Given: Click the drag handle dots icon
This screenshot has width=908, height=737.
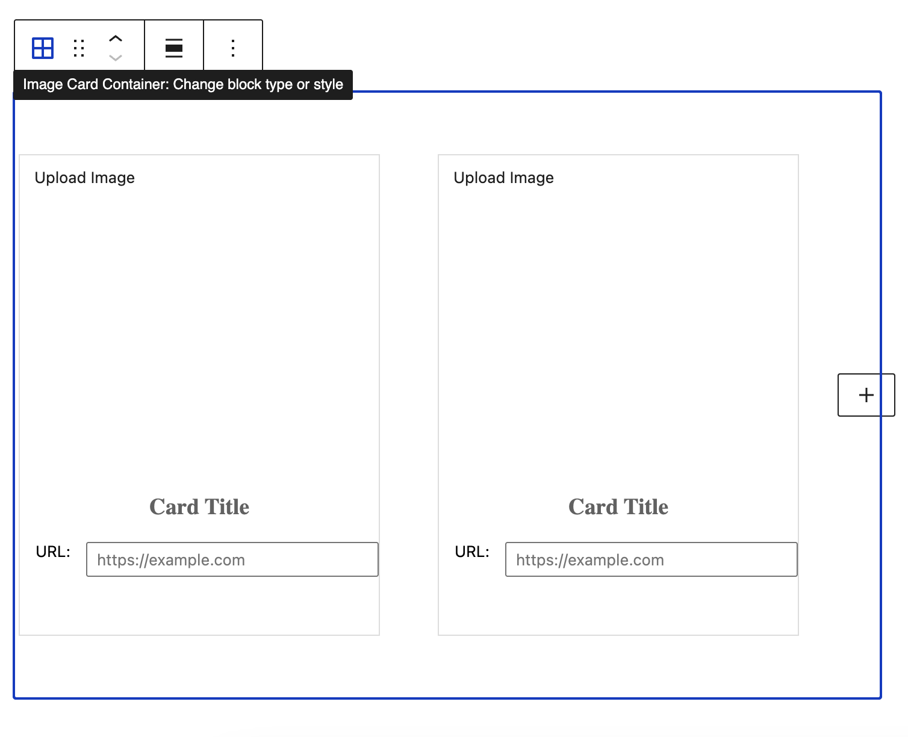Looking at the screenshot, I should click(79, 48).
